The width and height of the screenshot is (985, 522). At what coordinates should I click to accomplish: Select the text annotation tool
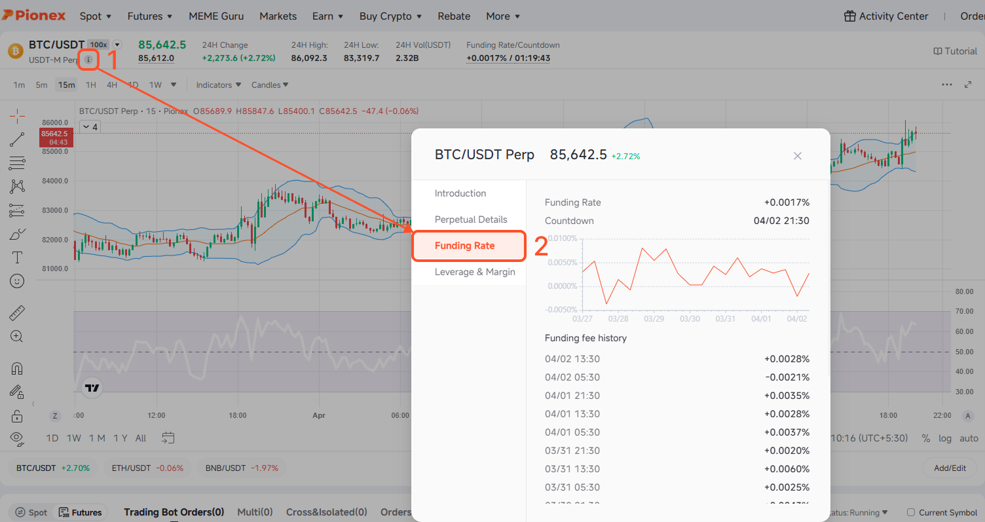pos(17,257)
